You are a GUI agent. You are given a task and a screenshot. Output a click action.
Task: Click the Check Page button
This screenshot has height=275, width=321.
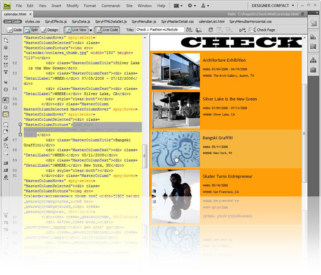pyautogui.click(x=262, y=30)
